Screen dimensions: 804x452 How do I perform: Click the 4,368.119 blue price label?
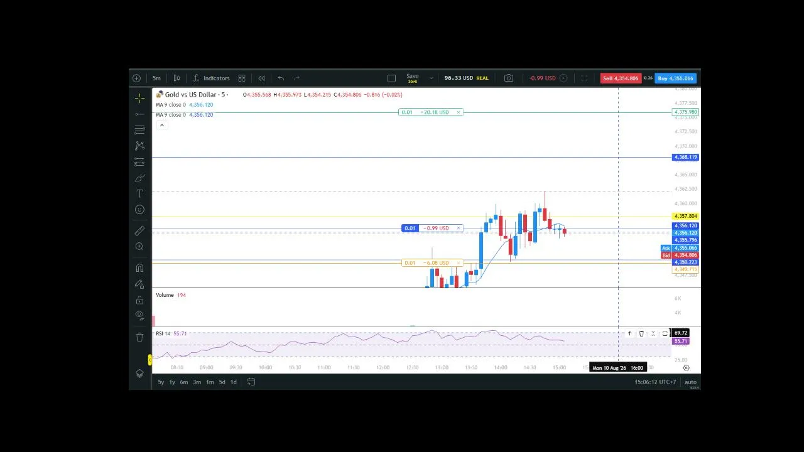click(x=685, y=158)
